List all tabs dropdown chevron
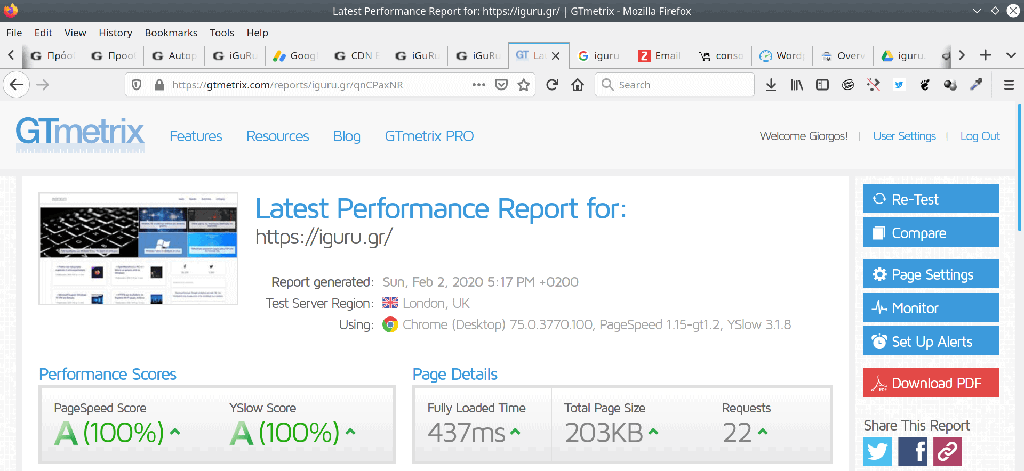The height and width of the screenshot is (471, 1024). pyautogui.click(x=1011, y=55)
